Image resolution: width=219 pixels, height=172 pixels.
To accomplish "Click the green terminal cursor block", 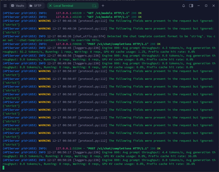I will tap(4, 168).
